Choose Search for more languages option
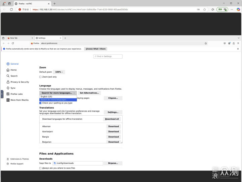 (x=58, y=100)
